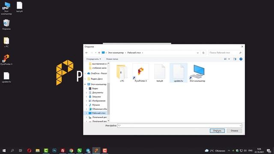Click the PyroPrinter X desktop shortcut

click(x=6, y=59)
